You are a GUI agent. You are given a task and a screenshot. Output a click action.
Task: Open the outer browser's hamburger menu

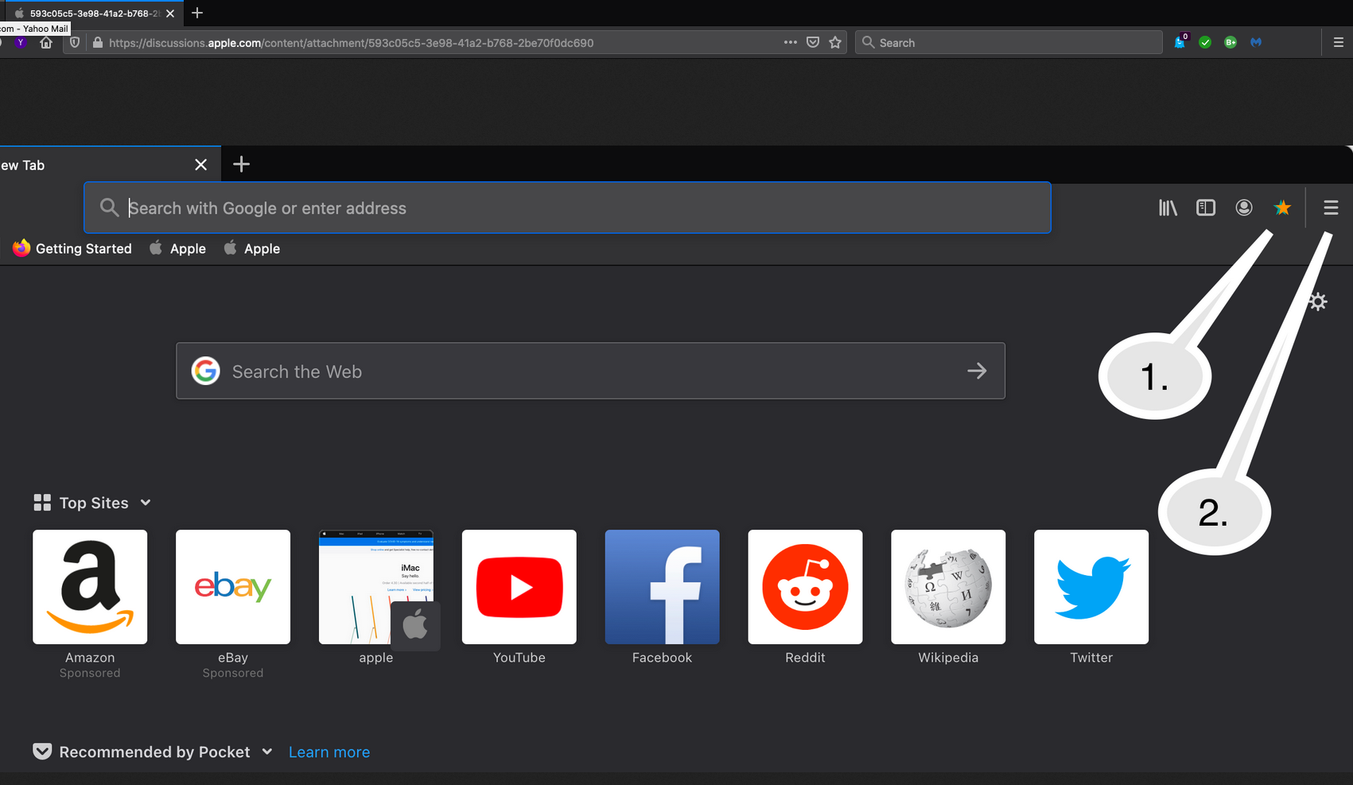pyautogui.click(x=1339, y=43)
